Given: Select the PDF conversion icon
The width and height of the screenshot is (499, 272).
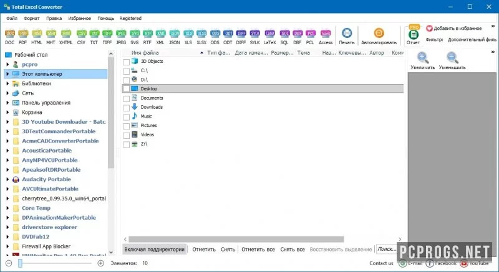Looking at the screenshot, I should (x=23, y=34).
